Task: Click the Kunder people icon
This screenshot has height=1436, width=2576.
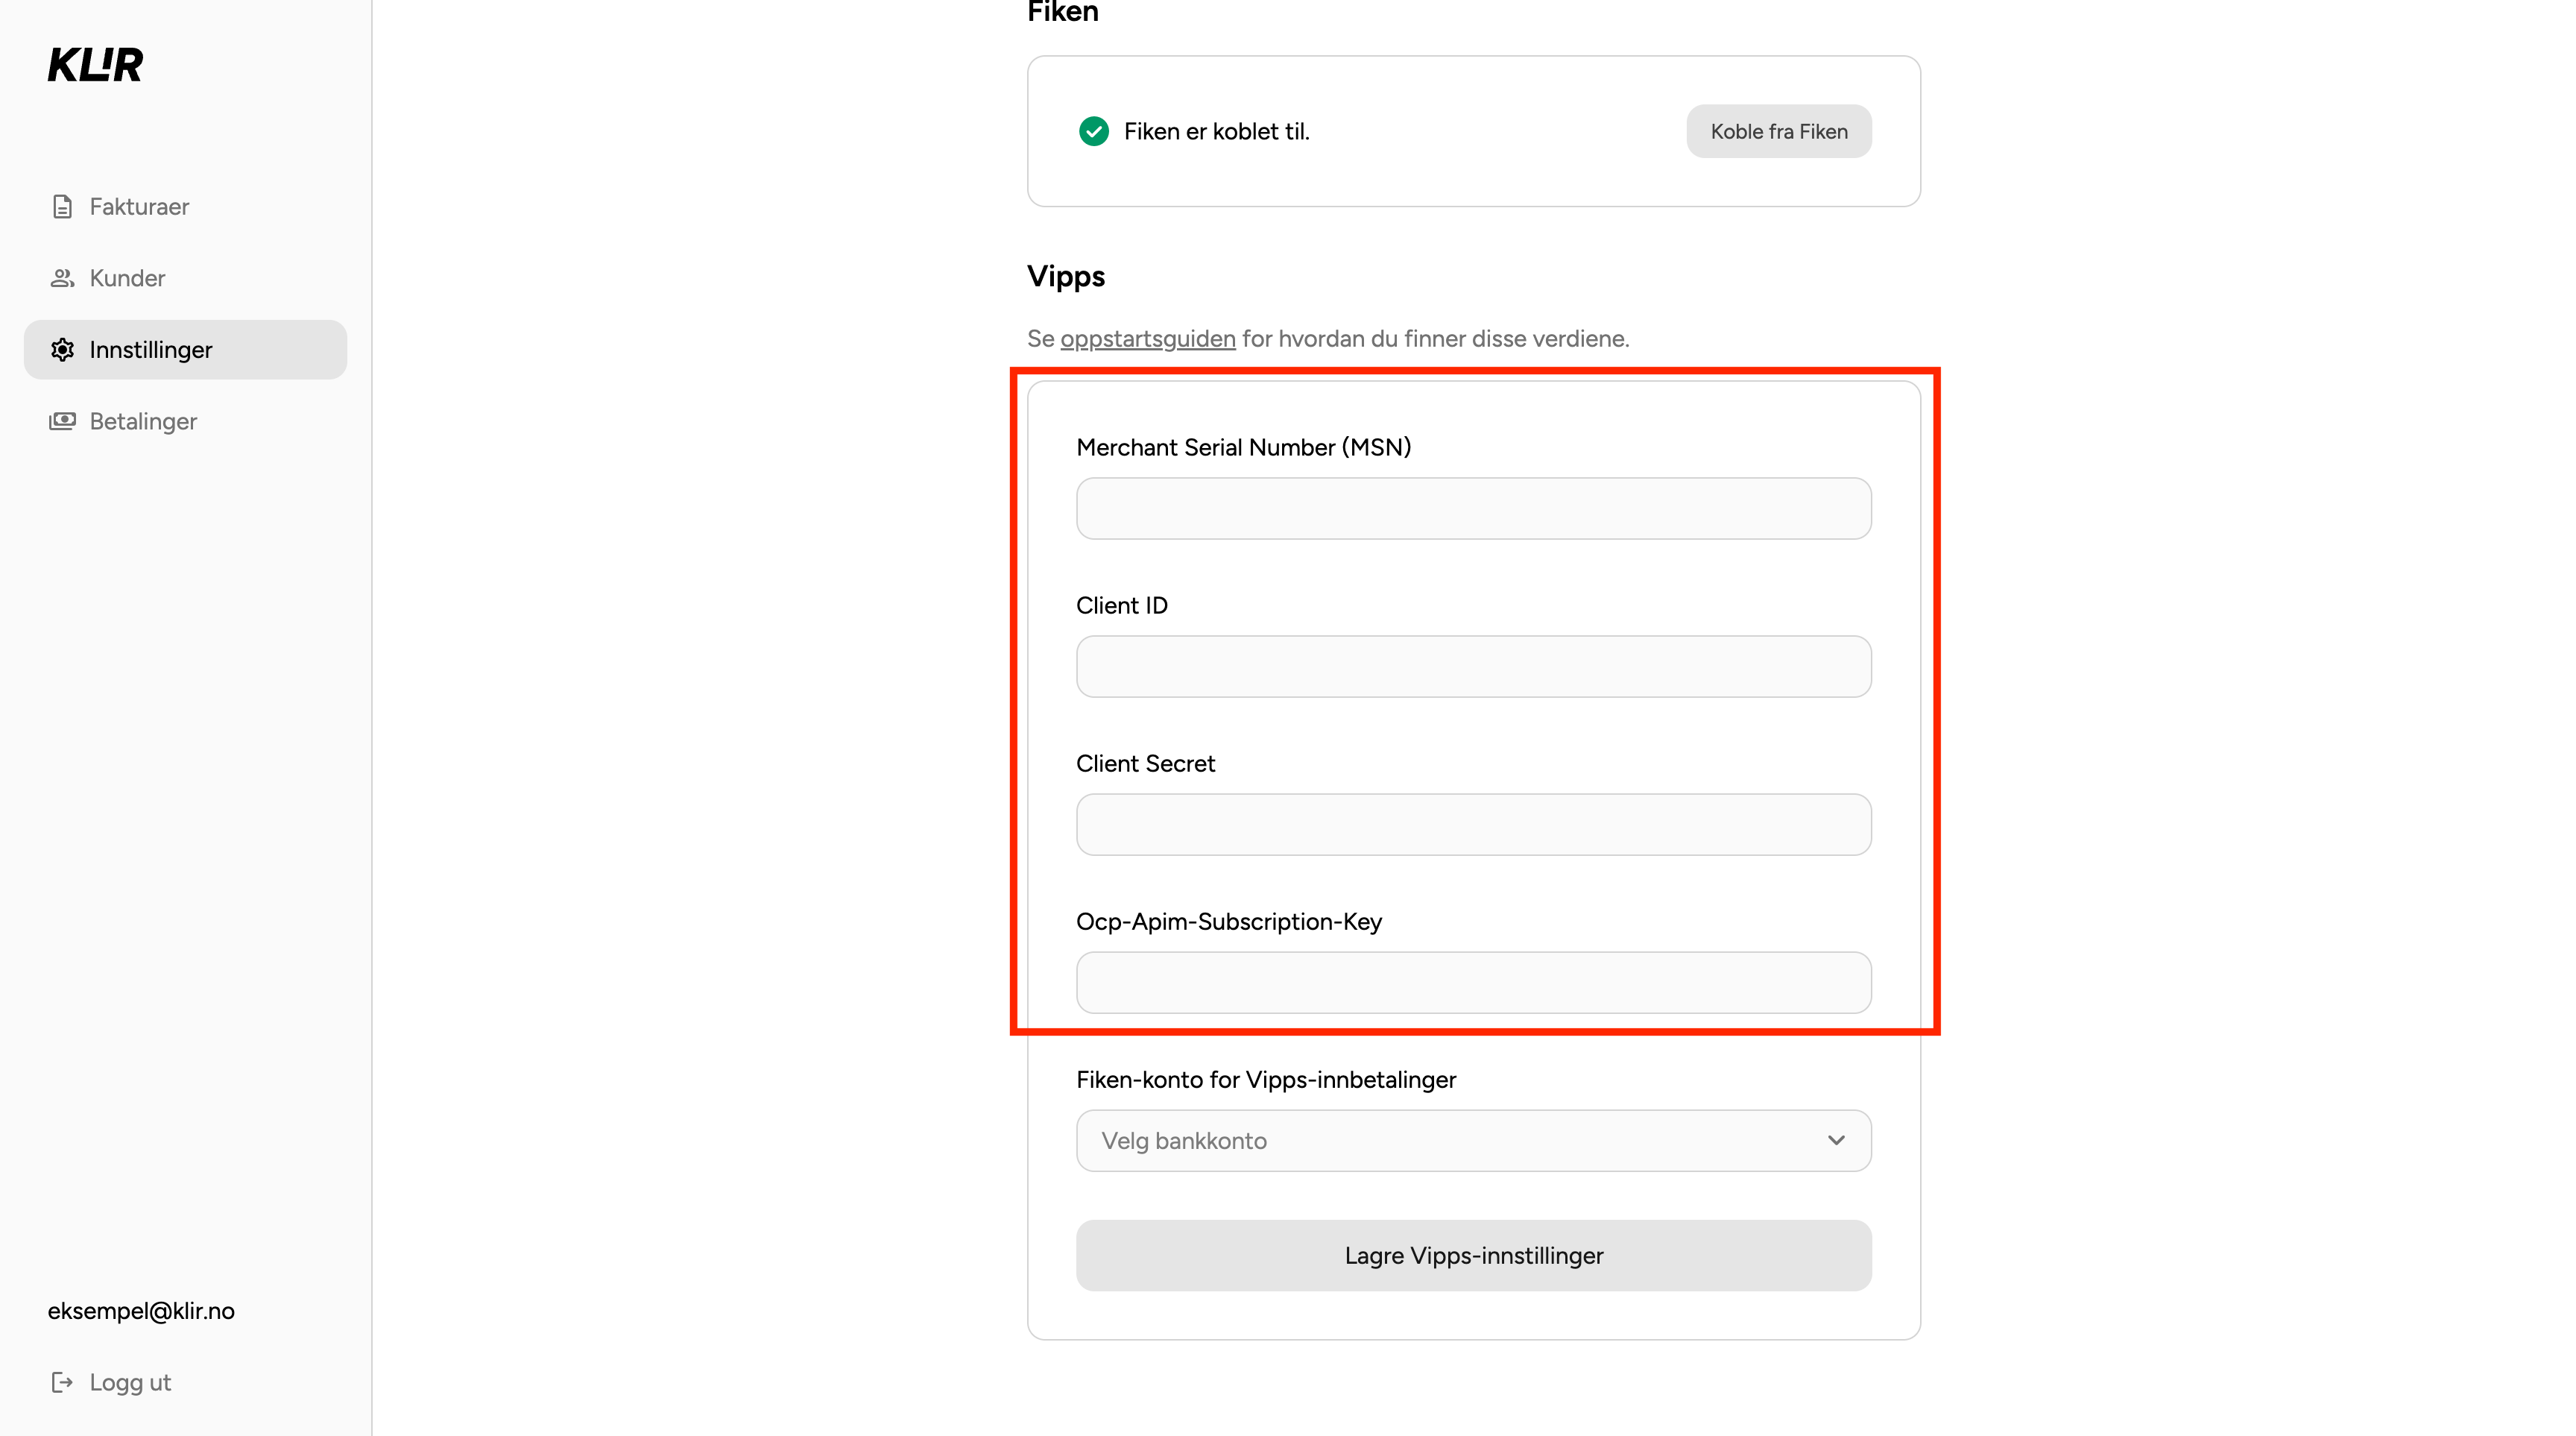Action: pos(62,278)
